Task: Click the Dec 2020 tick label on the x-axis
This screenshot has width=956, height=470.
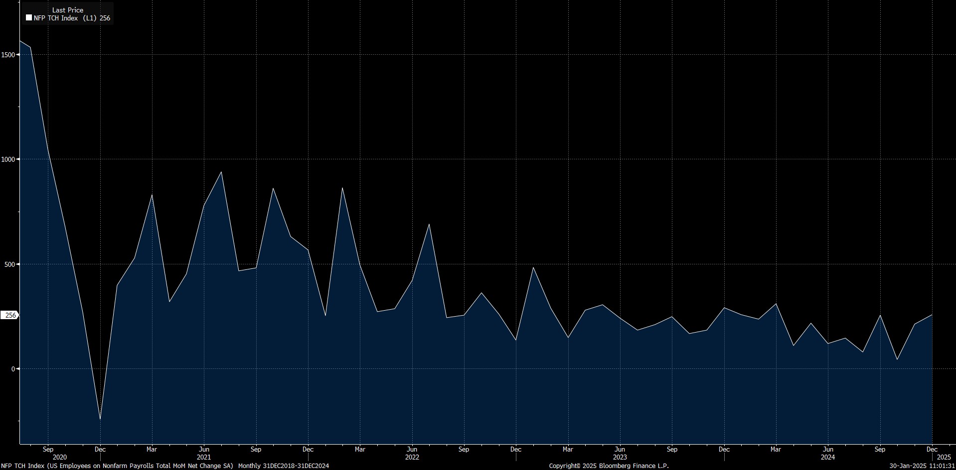Action: [x=100, y=449]
